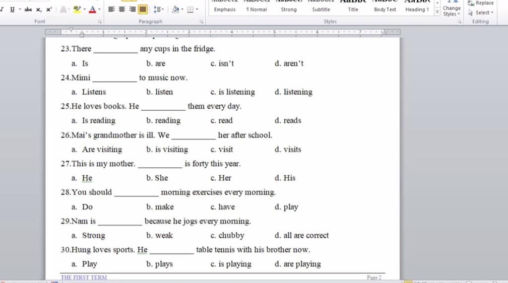This screenshot has height=283, width=508.
Task: Toggle the highlighted Justify alignment button
Action: tap(142, 9)
